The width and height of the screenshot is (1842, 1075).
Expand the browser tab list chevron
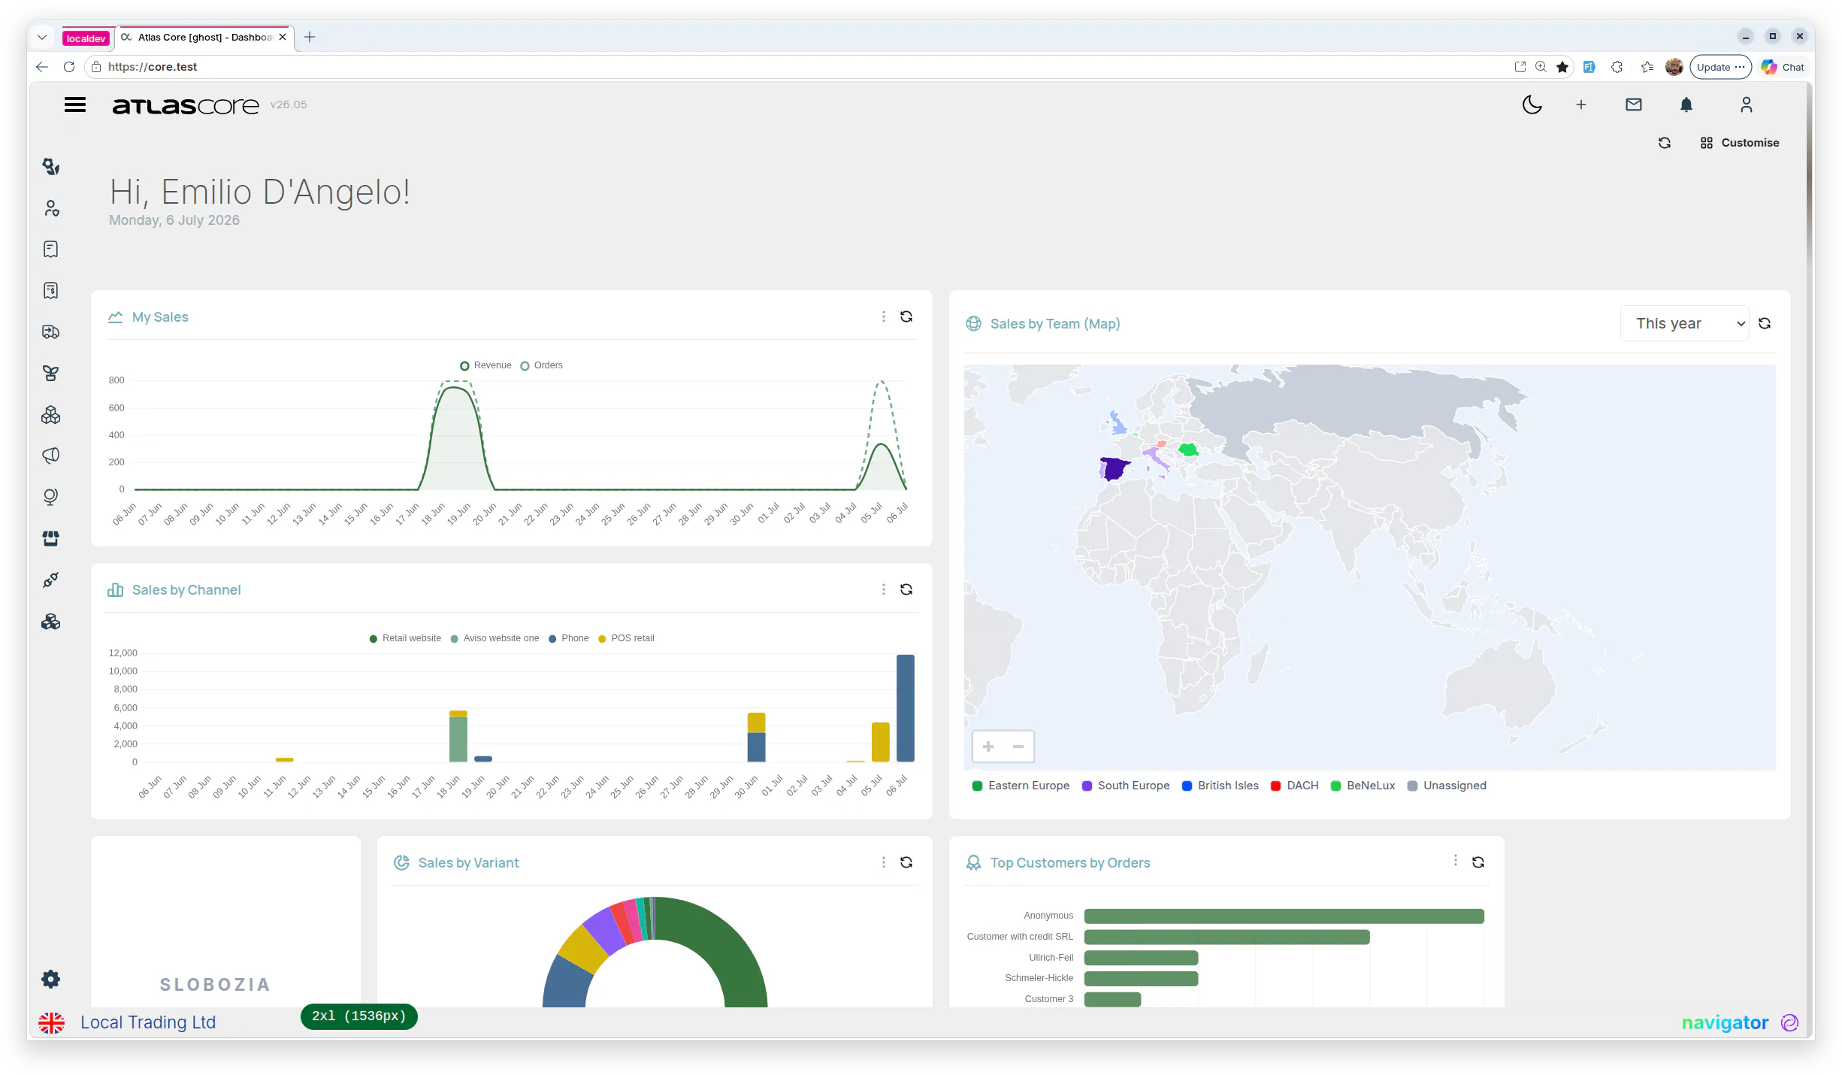tap(42, 37)
